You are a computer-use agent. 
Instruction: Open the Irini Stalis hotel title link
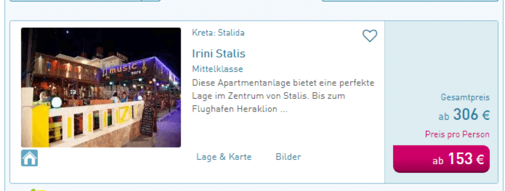[218, 53]
